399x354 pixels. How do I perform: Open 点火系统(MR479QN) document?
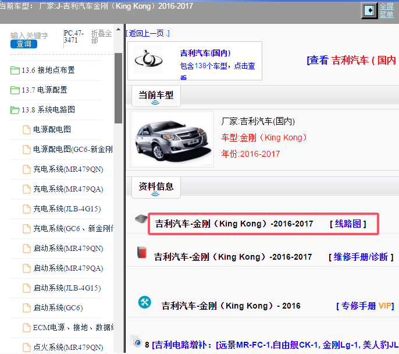(68, 348)
